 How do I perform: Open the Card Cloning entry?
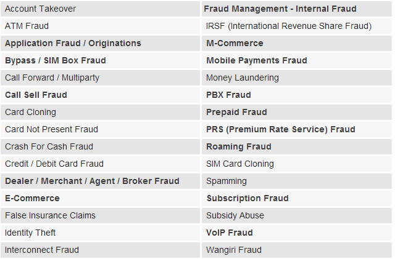pyautogui.click(x=30, y=113)
